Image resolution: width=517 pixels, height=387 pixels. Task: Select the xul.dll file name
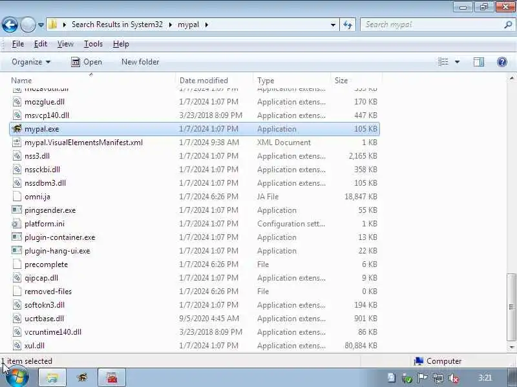[34, 346]
